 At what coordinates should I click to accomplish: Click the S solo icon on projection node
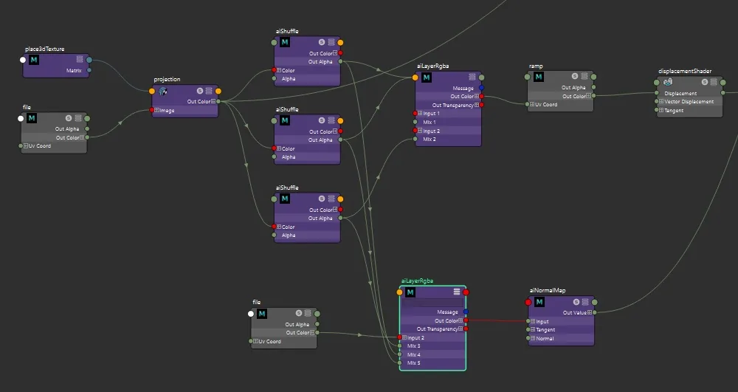199,91
